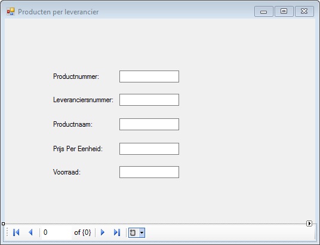Click the Voorraad text box

149,172
